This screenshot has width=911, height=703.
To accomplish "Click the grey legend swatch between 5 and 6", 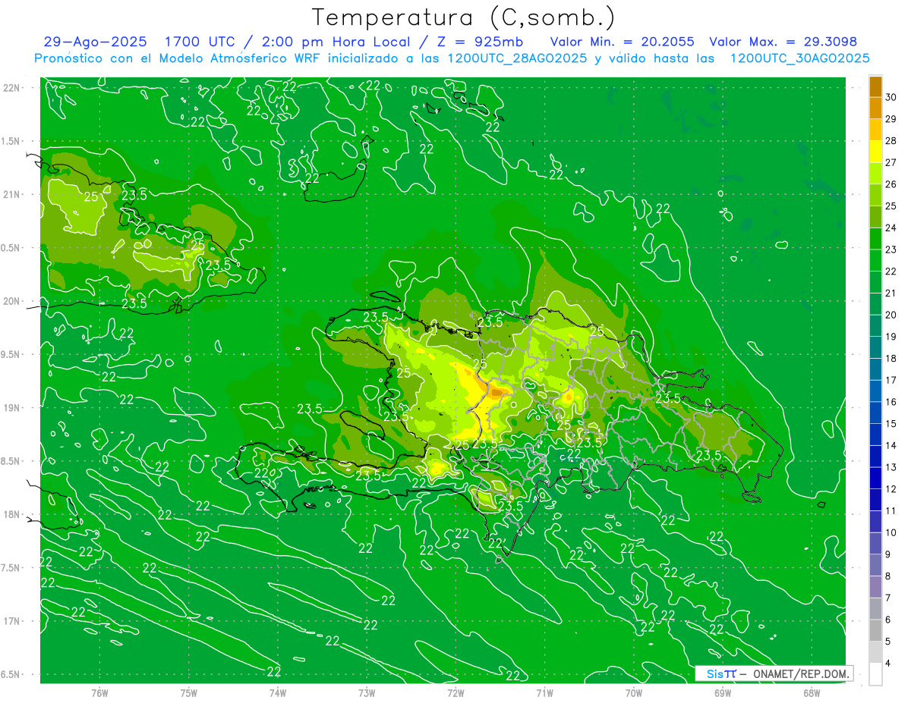I will click(875, 631).
